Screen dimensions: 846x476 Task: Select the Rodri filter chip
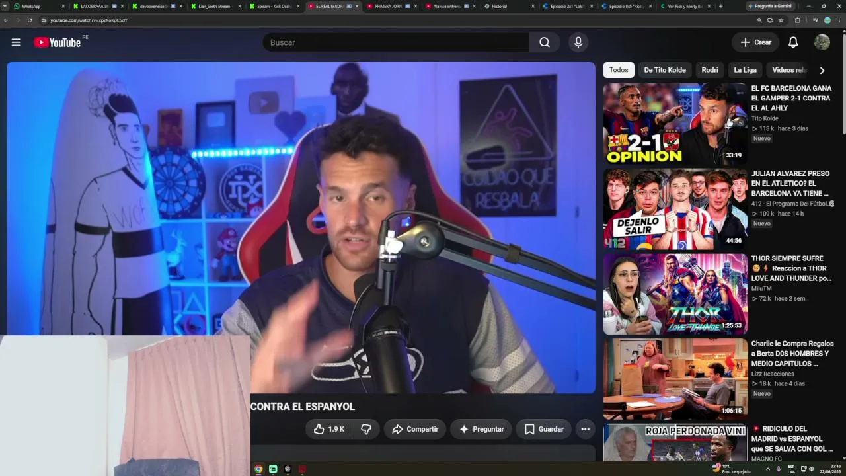coord(710,70)
